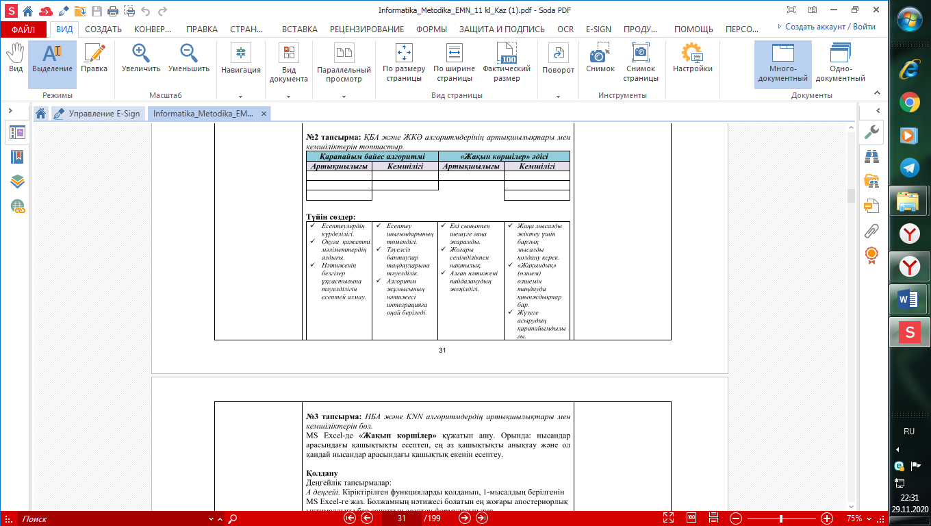Open the binoculars search panel in right sidebar

click(871, 157)
